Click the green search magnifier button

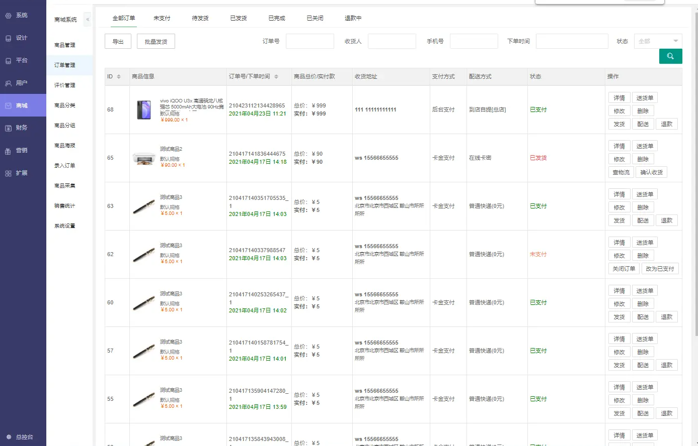(670, 56)
